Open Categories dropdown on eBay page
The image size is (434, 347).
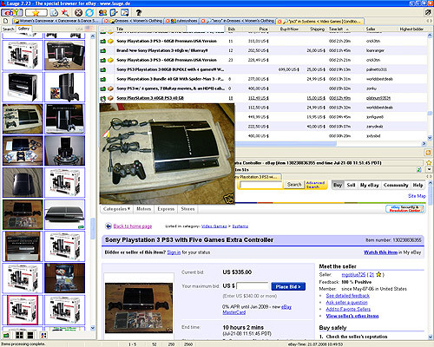point(116,209)
